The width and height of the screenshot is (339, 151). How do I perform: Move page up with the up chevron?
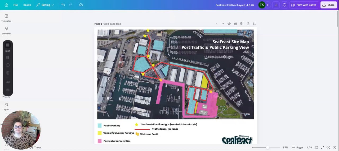pos(216,24)
